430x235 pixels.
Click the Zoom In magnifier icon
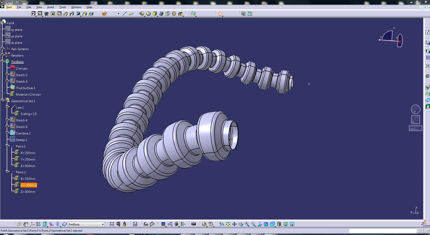(x=247, y=224)
